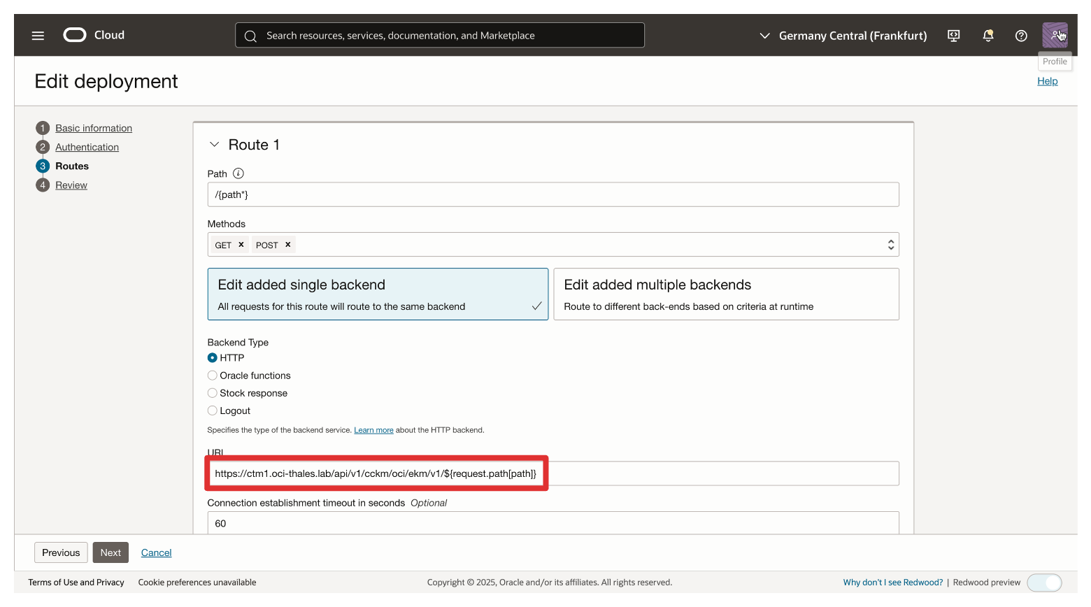This screenshot has width=1091, height=607.
Task: Click the Next button
Action: coord(110,552)
